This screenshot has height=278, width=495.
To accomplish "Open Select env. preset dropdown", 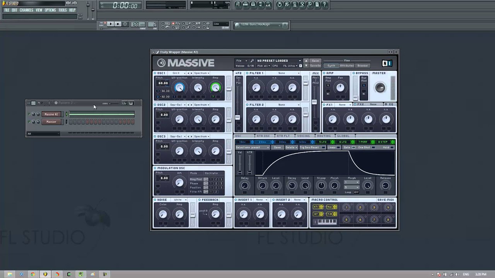I will pos(252,147).
